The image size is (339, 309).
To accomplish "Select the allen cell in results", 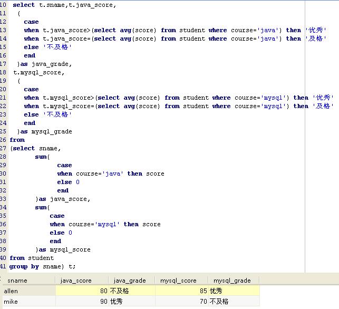I will [29, 291].
